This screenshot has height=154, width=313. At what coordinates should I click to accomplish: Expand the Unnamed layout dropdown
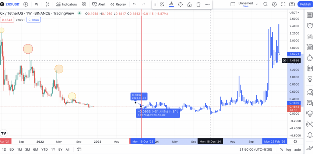click(257, 4)
